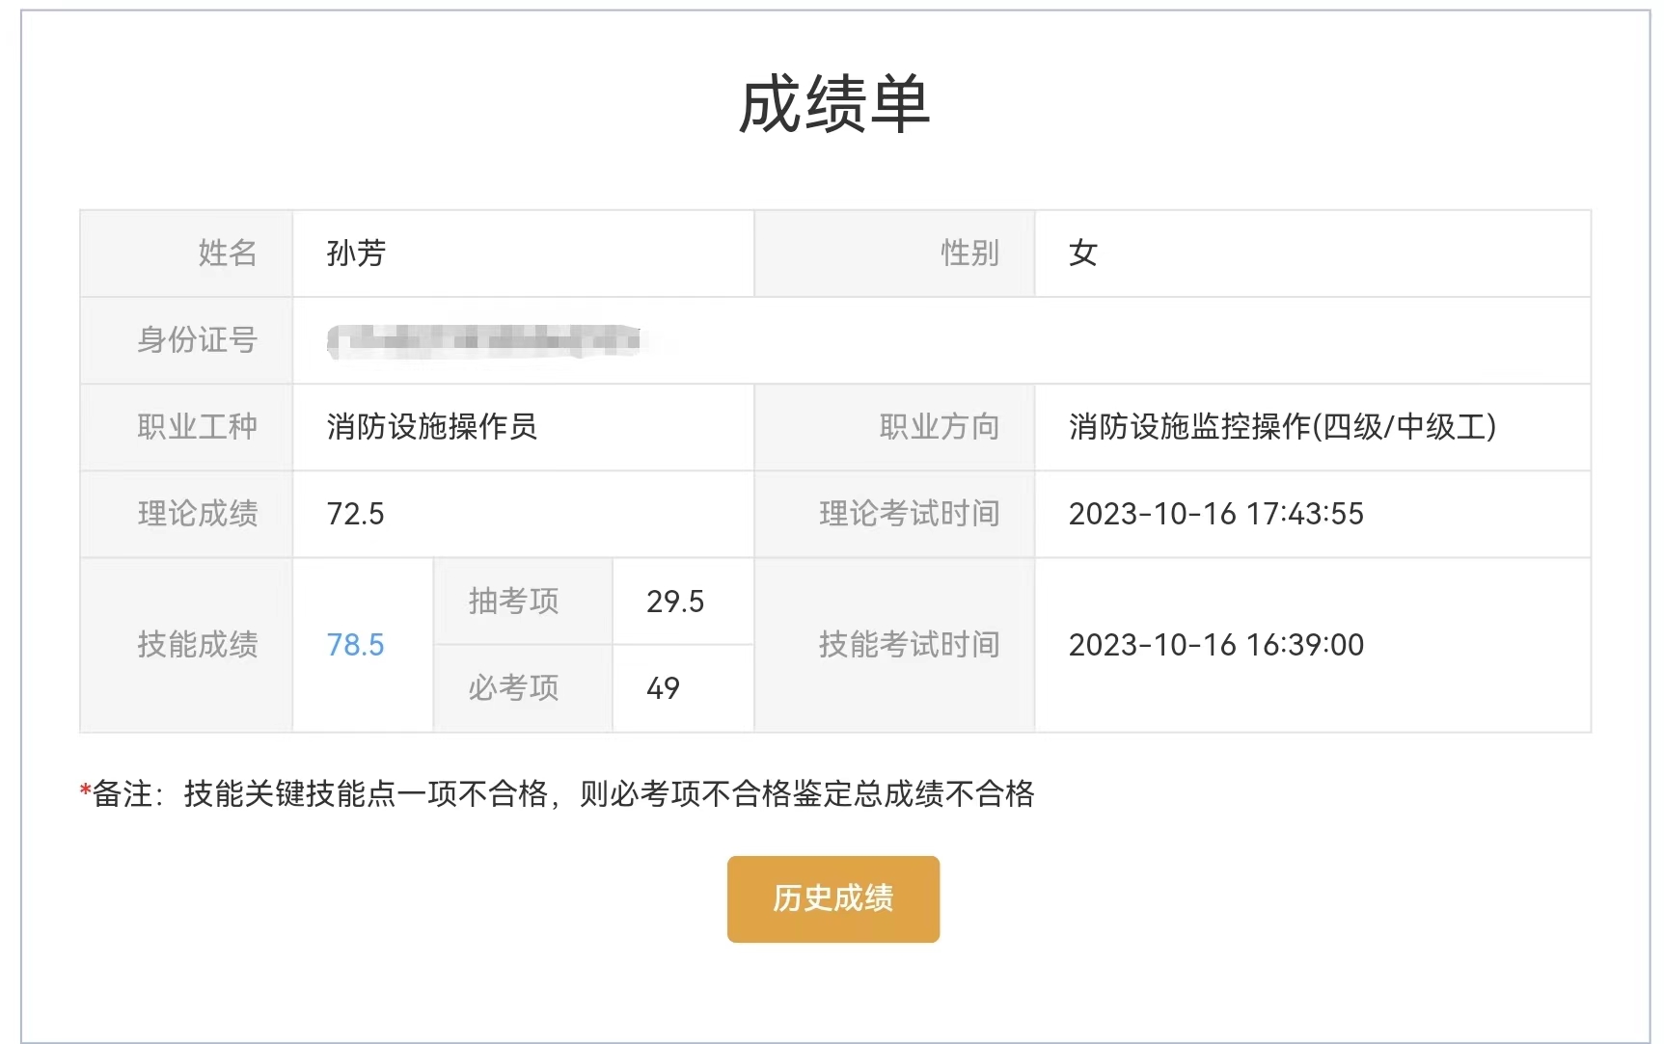This screenshot has width=1664, height=1044.
Task: Click the 理论成绩 row label
Action: 198,514
